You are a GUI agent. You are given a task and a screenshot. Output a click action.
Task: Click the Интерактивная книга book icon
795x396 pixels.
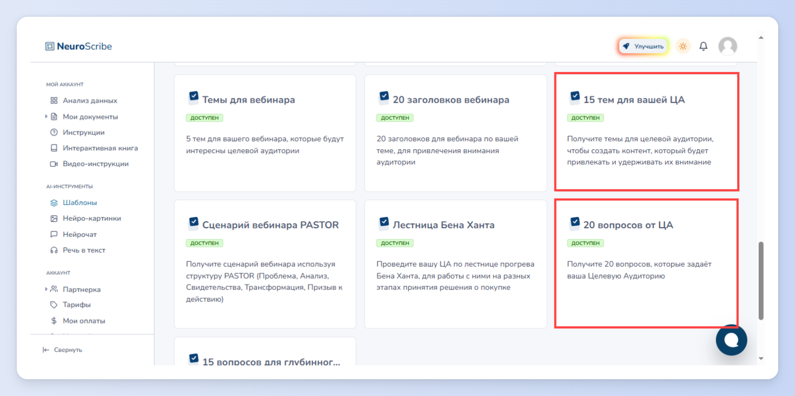point(54,148)
